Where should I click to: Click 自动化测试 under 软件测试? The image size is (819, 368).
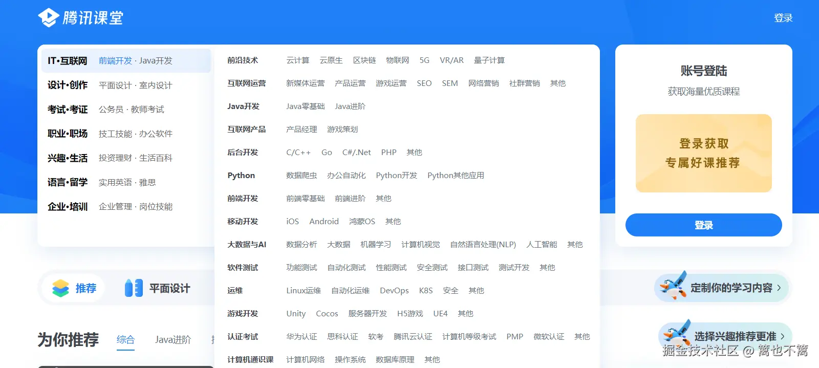point(346,268)
